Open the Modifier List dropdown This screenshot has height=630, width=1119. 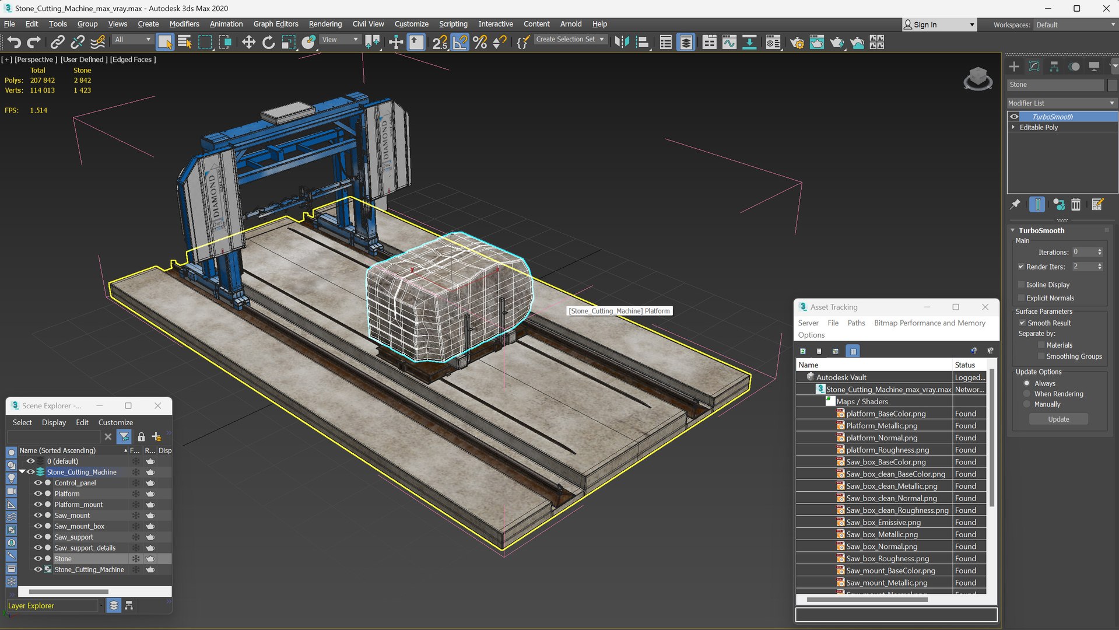click(x=1061, y=103)
